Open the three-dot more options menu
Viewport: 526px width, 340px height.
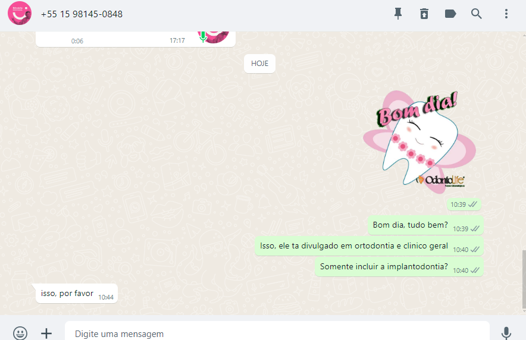(506, 14)
